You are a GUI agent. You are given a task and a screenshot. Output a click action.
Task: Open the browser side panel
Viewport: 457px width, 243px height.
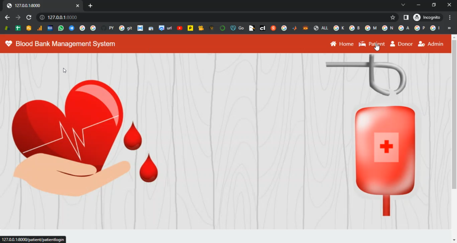click(x=406, y=17)
